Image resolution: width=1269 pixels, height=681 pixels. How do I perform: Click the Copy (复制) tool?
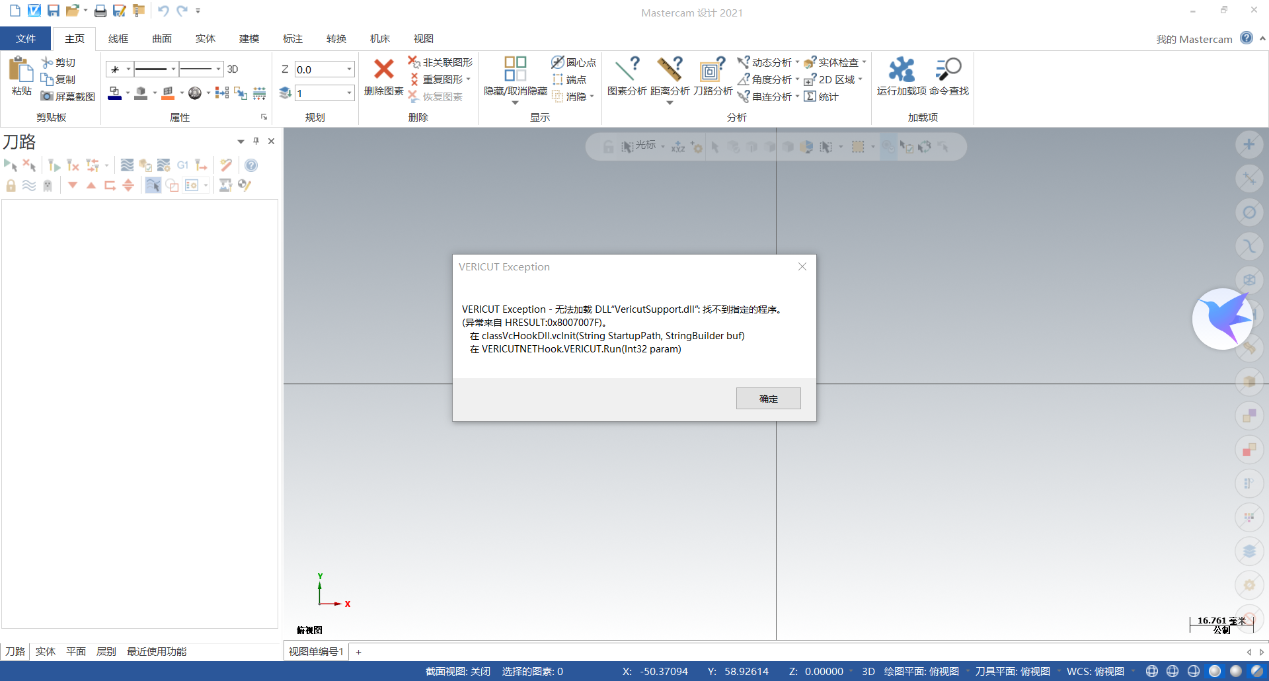58,79
